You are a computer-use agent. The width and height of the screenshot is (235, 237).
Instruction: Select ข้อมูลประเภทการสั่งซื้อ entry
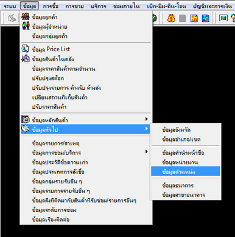[x=86, y=172]
